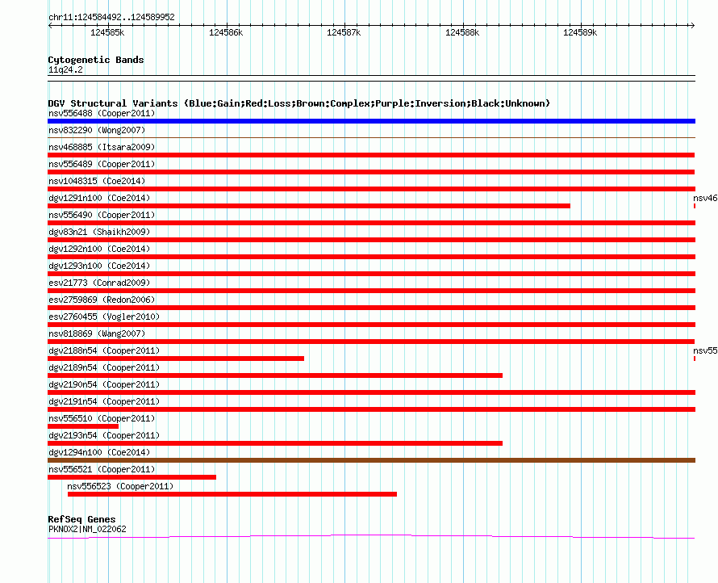Screen dimensions: 718x583
Task: Click the ruler's right end arrow
Action: coord(692,25)
